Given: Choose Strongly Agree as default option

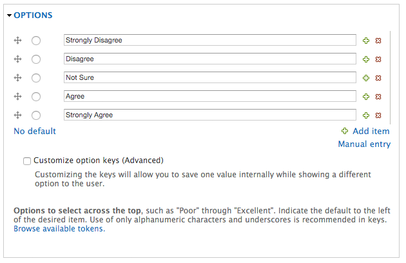Looking at the screenshot, I should (x=36, y=115).
